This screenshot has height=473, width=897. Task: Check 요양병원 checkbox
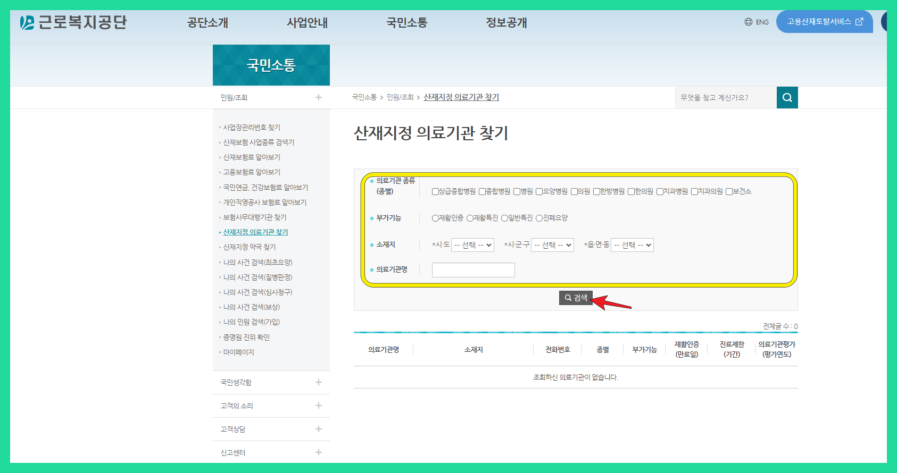click(x=539, y=191)
